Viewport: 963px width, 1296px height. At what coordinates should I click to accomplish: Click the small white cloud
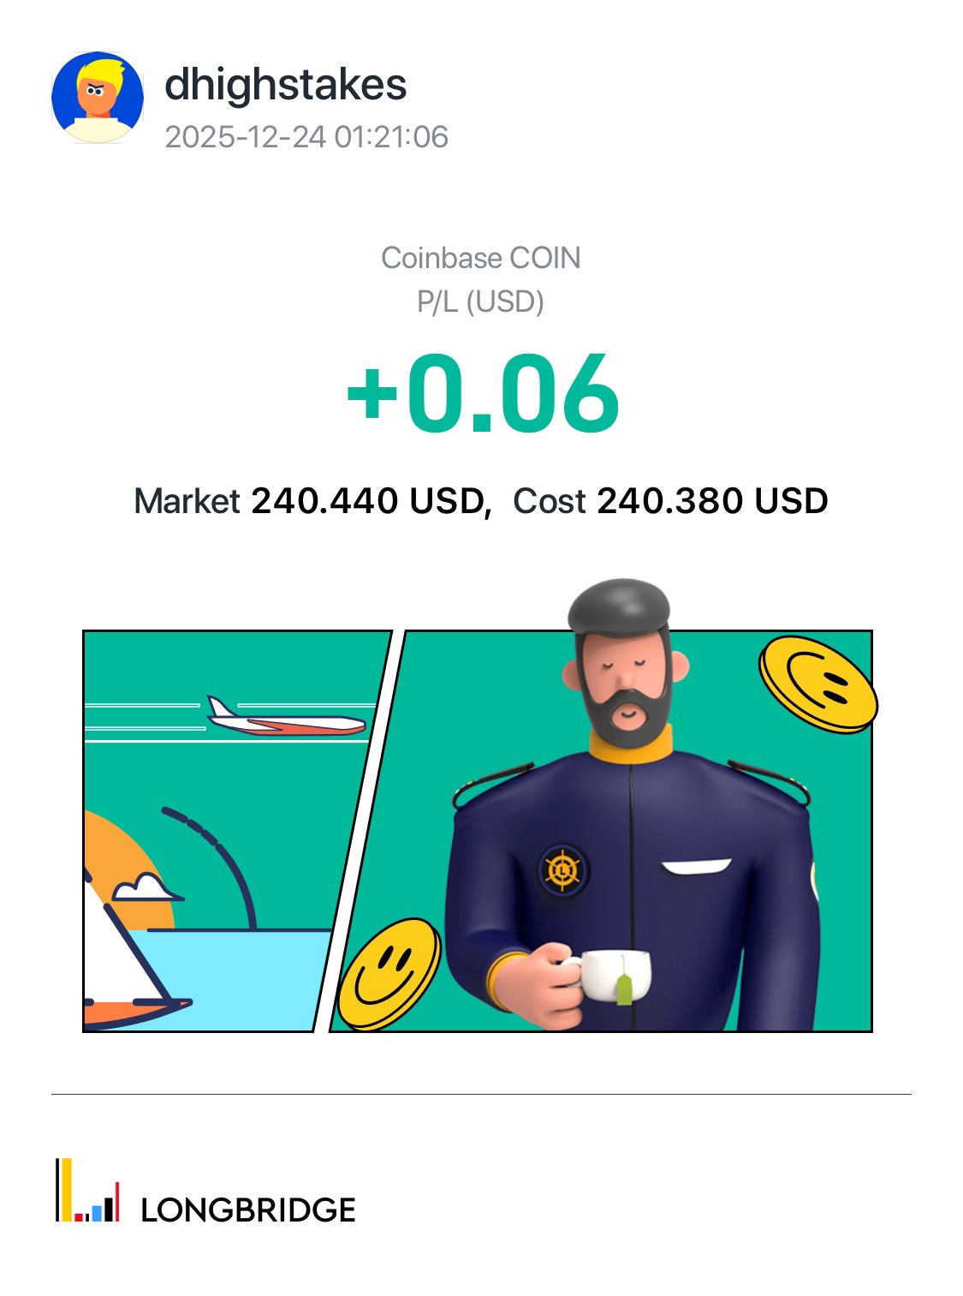pyautogui.click(x=146, y=887)
